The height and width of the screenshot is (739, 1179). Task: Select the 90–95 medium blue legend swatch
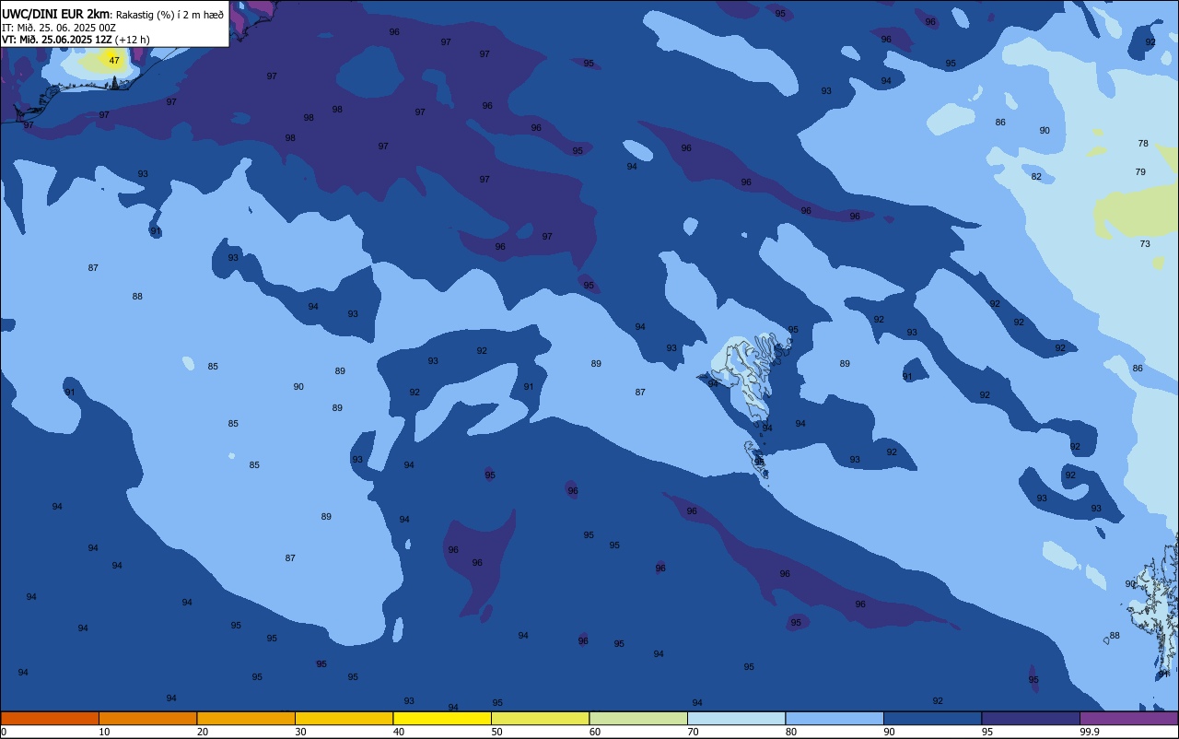click(932, 718)
